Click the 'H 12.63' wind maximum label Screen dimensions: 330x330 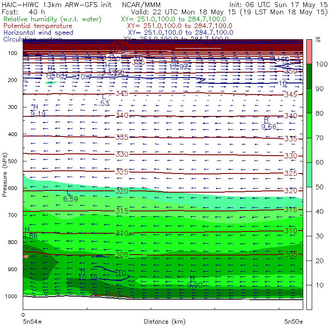(55, 72)
